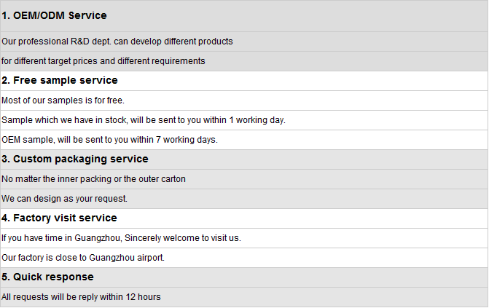This screenshot has height=308, width=489.
Task: Click "We can design as your request" text
Action: [x=64, y=199]
